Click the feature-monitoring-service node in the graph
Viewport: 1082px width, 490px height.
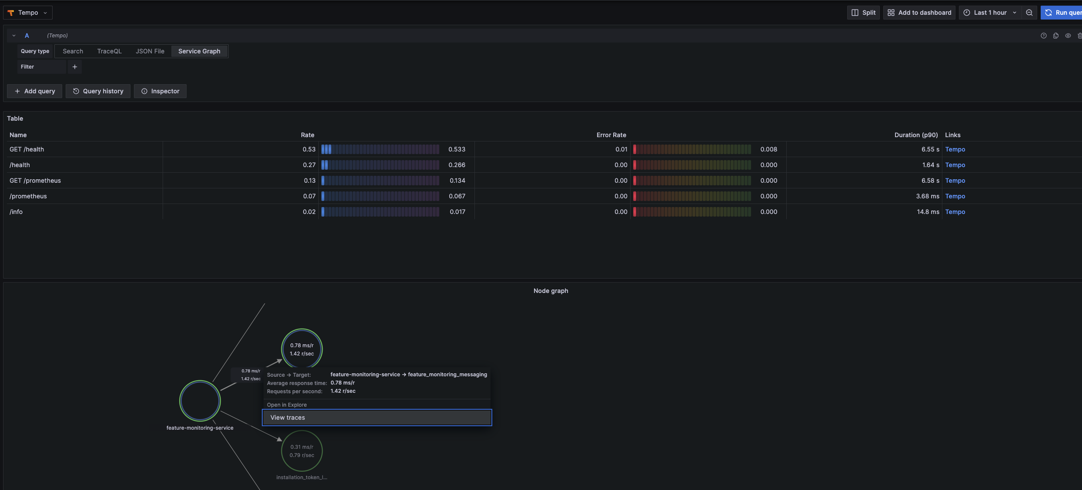(200, 401)
